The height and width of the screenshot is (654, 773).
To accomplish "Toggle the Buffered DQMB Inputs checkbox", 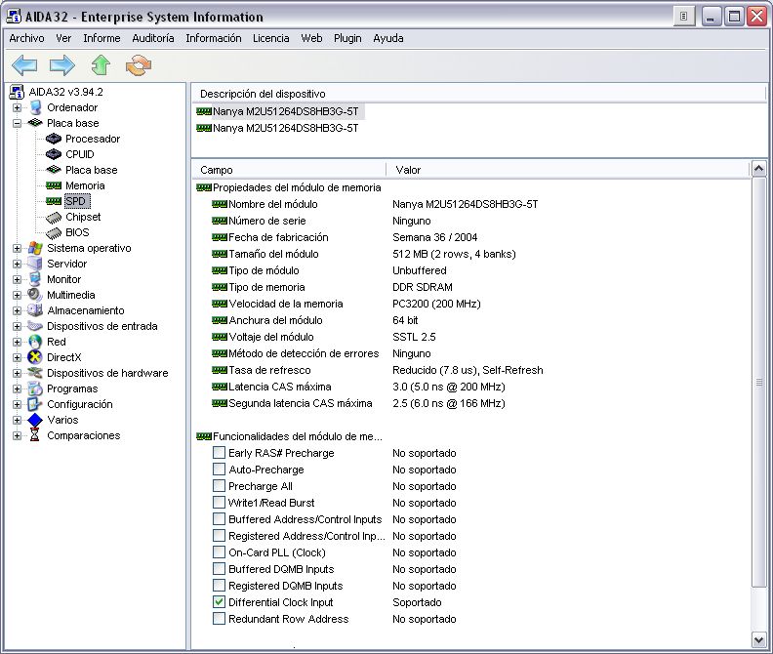I will click(x=219, y=569).
